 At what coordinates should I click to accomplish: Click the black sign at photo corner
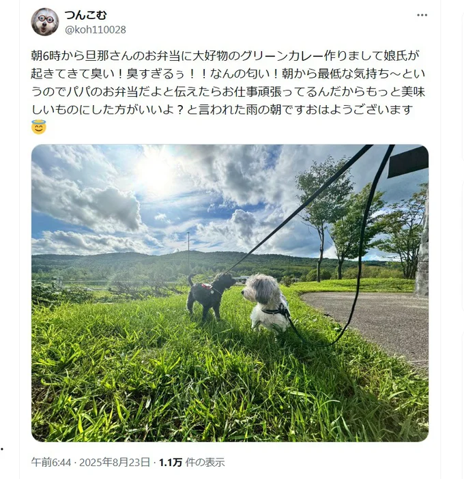408,162
